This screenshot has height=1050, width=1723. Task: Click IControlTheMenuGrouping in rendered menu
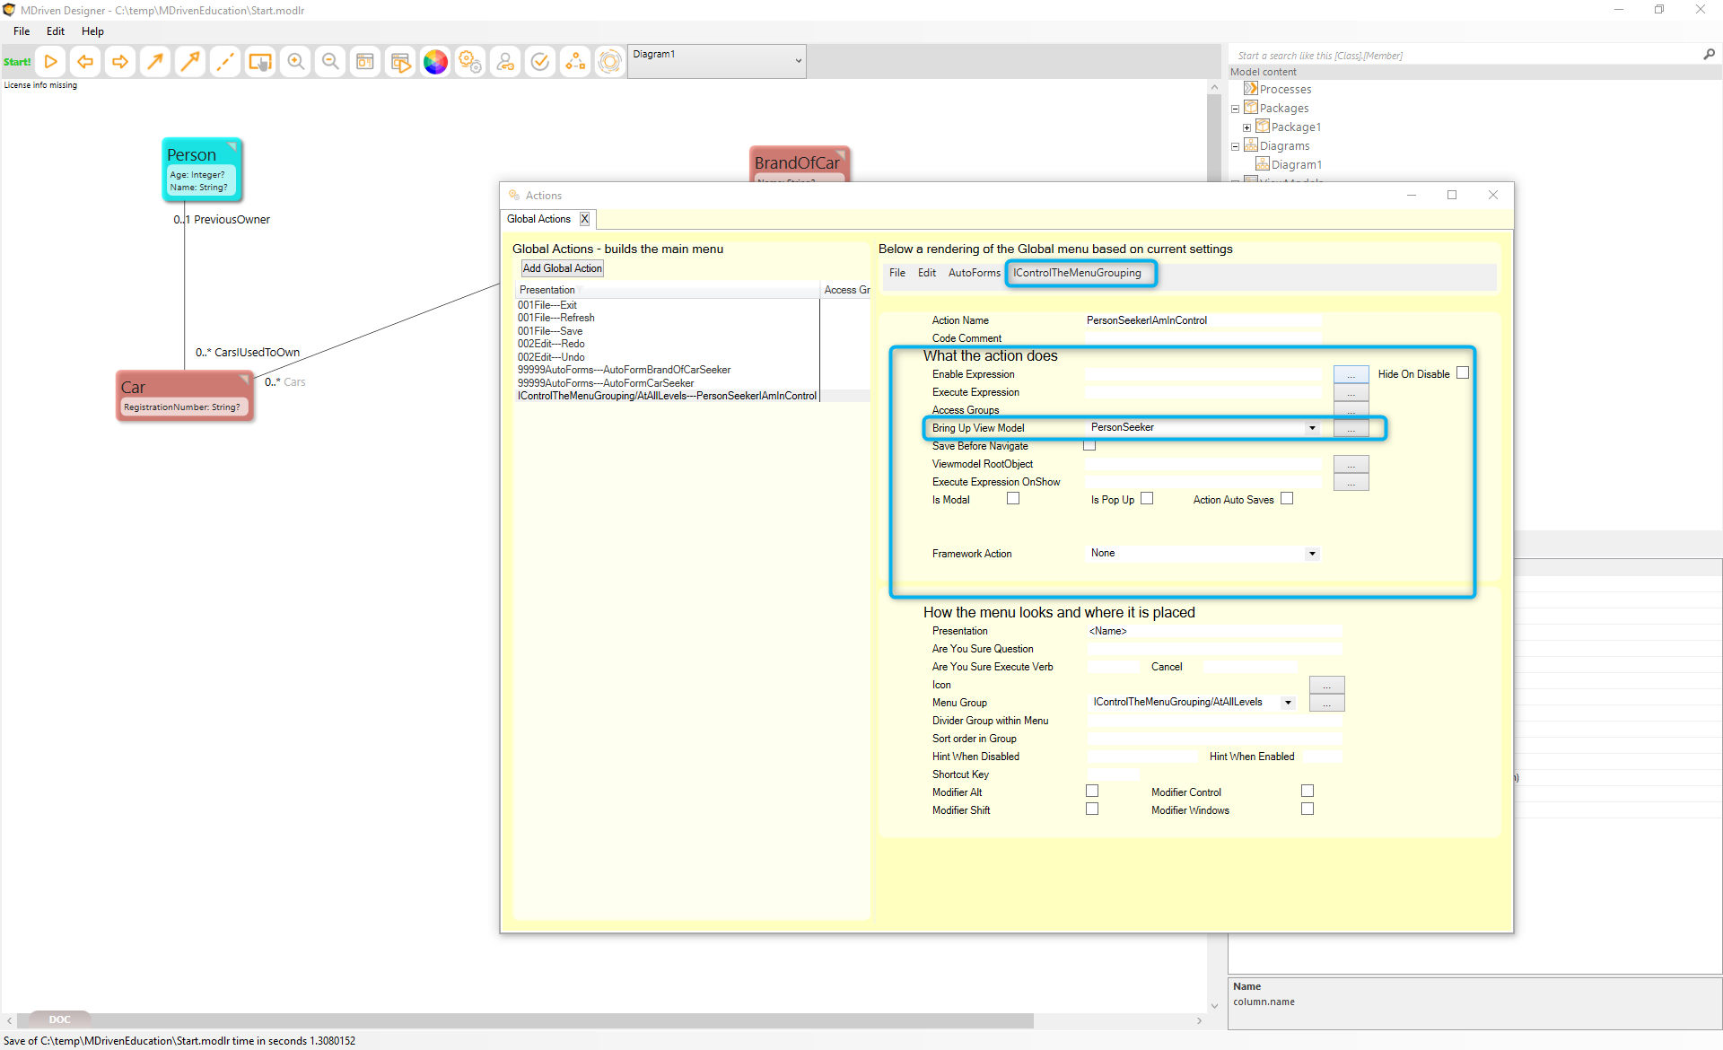pyautogui.click(x=1077, y=273)
